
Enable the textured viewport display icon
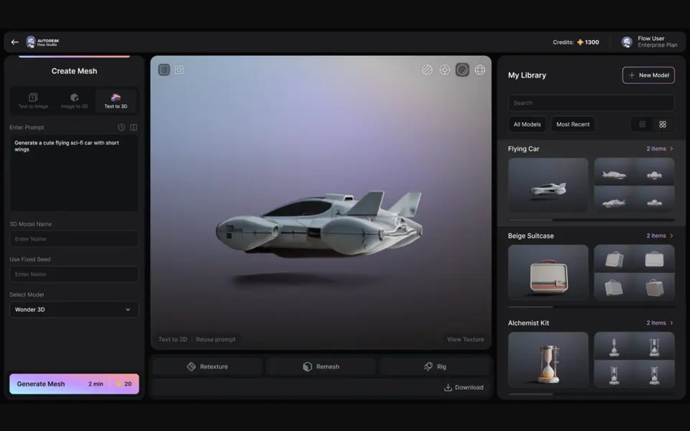(164, 70)
